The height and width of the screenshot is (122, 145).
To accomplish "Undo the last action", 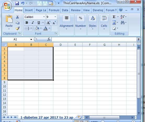I will [22, 3].
